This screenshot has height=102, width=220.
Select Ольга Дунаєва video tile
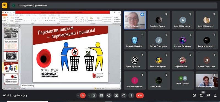pyautogui.click(x=135, y=20)
